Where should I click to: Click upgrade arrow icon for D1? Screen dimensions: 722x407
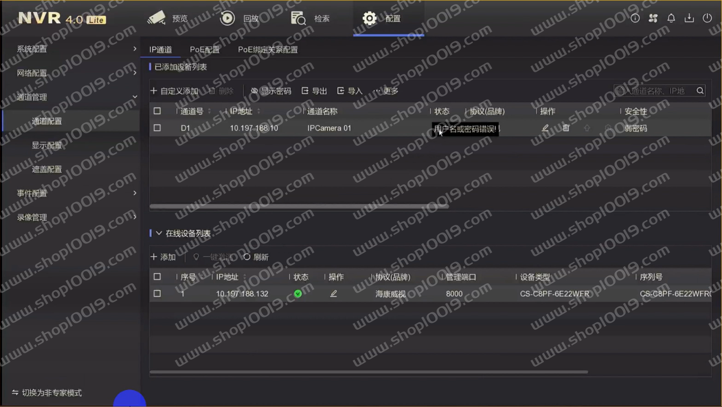tap(587, 128)
